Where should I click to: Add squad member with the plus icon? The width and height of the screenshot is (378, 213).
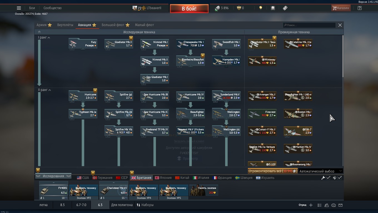pyautogui.click(x=311, y=205)
